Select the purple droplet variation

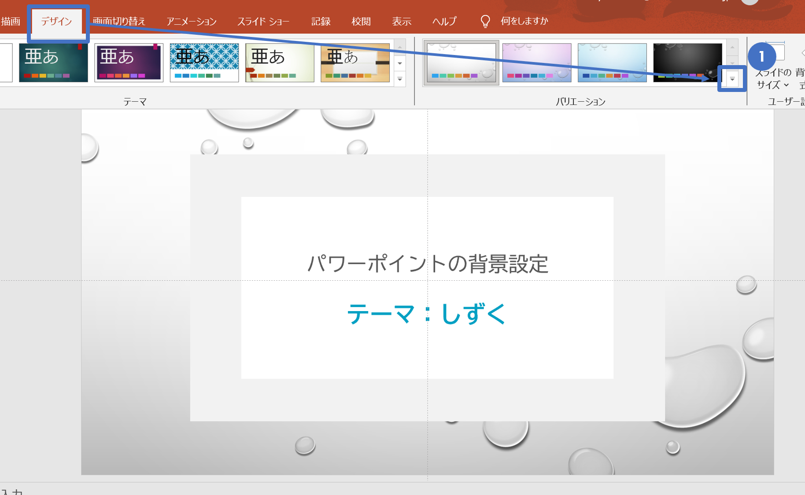(537, 62)
